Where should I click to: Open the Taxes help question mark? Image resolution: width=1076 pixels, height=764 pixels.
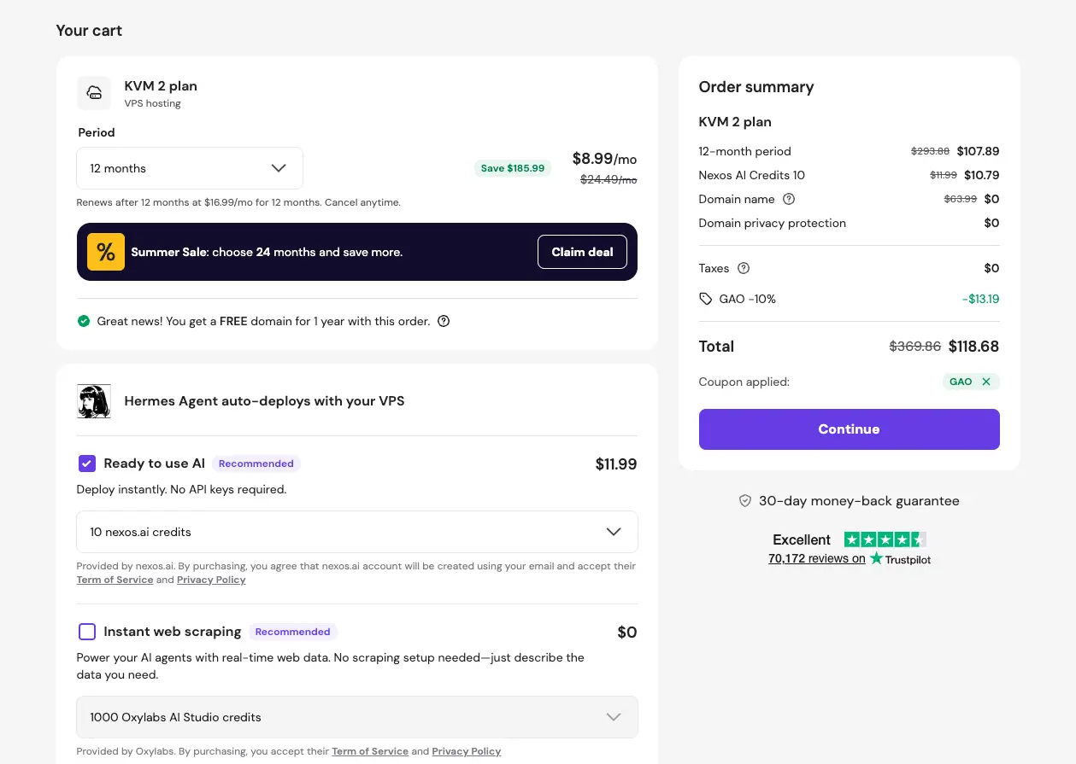(744, 268)
